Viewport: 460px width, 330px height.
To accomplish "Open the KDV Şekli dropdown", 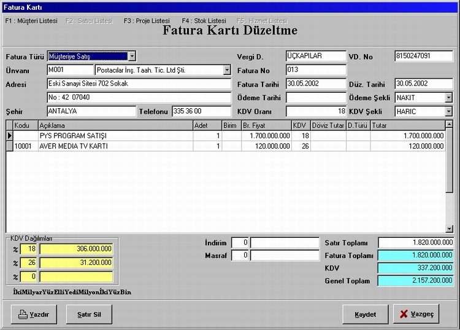I will pyautogui.click(x=448, y=112).
